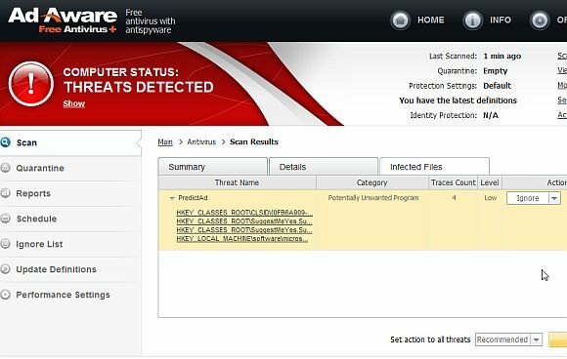Image resolution: width=567 pixels, height=359 pixels.
Task: Click the Action column header
Action: 535,182
